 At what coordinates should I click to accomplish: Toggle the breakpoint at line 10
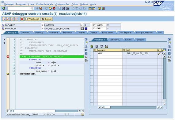8,56
